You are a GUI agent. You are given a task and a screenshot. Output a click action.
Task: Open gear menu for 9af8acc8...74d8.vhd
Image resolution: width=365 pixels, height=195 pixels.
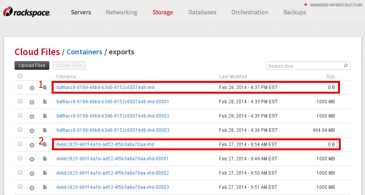point(32,88)
